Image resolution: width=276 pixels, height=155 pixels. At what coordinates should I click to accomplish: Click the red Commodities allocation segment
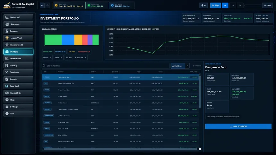pos(85,40)
